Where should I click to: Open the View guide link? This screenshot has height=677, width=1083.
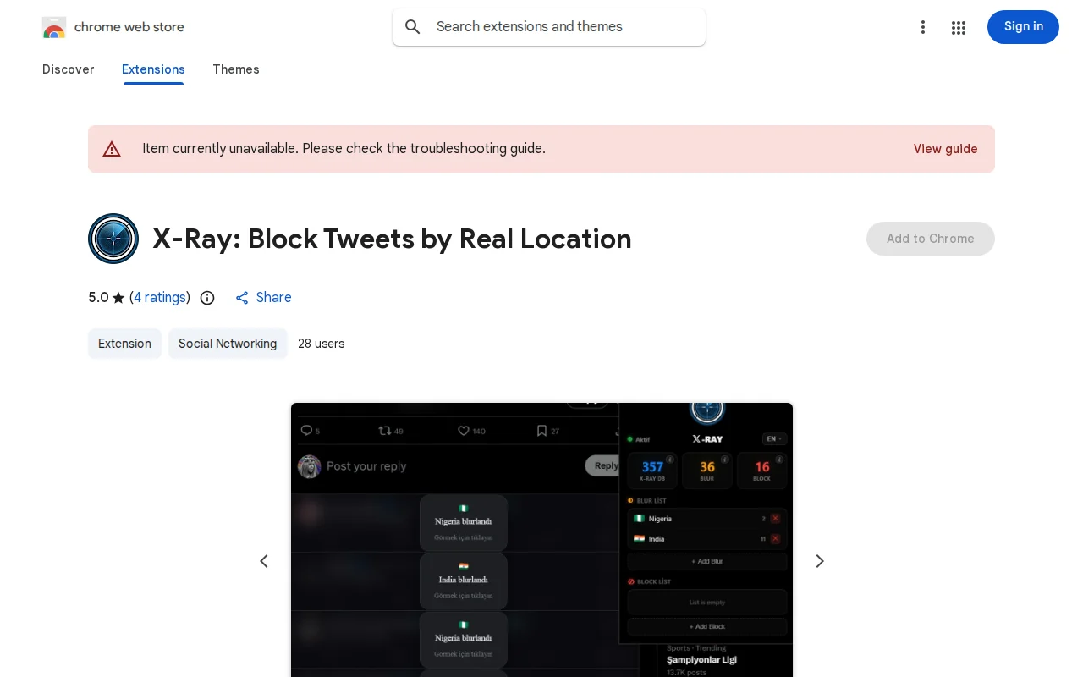point(945,149)
